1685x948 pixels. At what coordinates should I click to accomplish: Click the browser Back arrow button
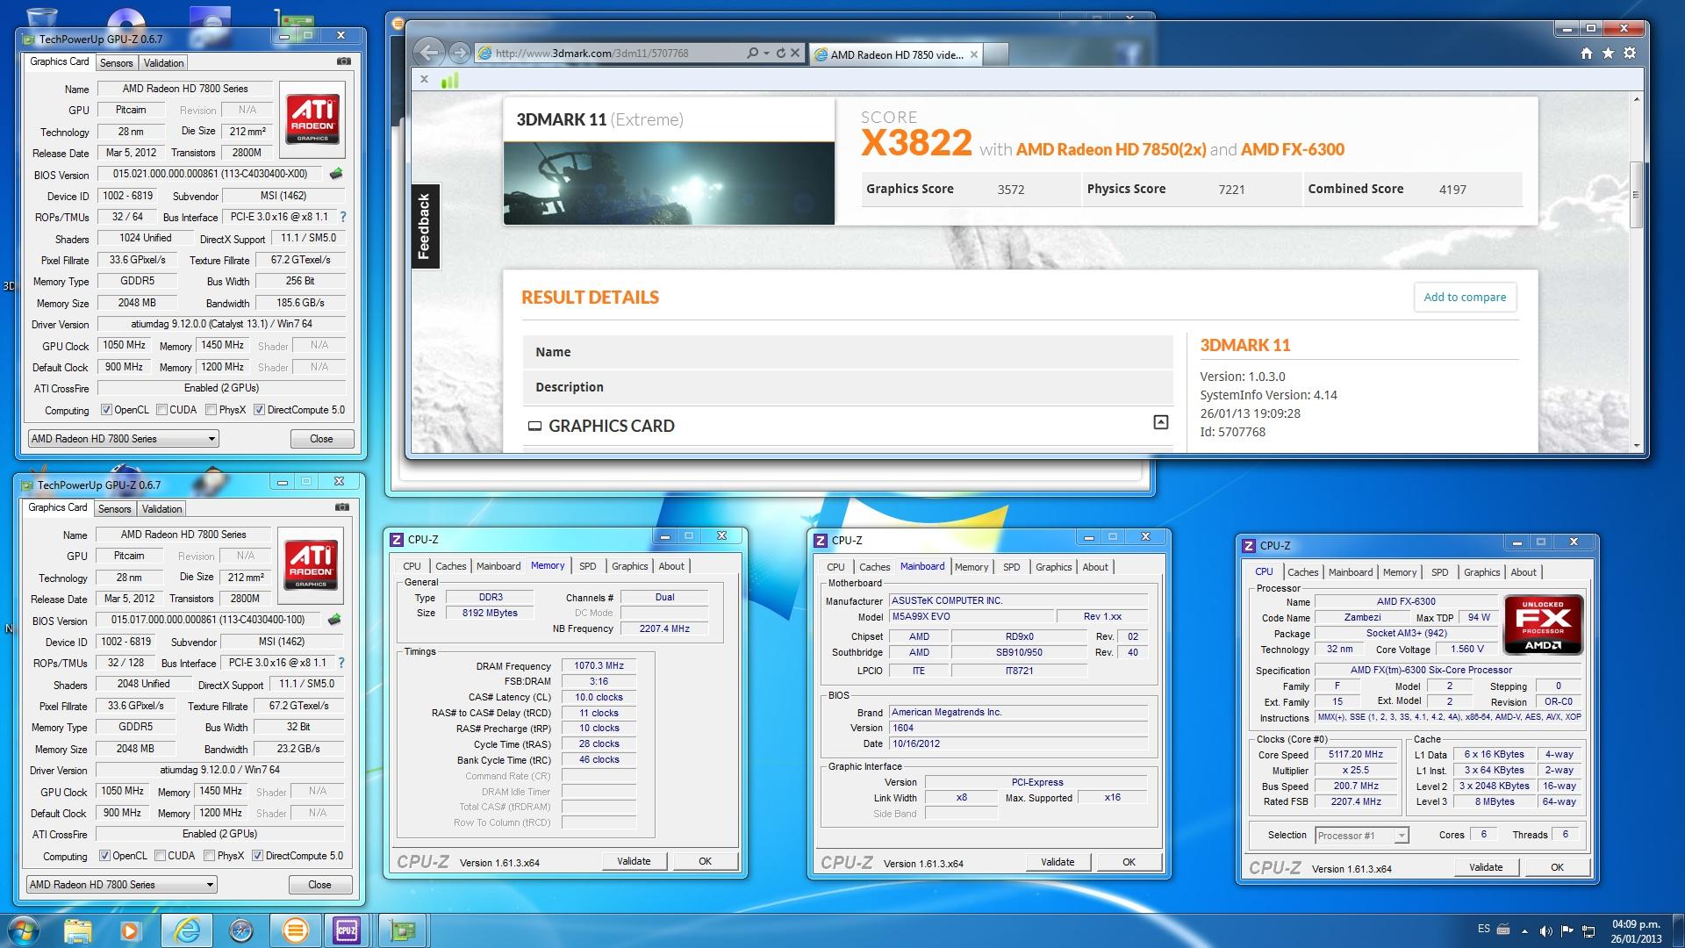point(428,53)
